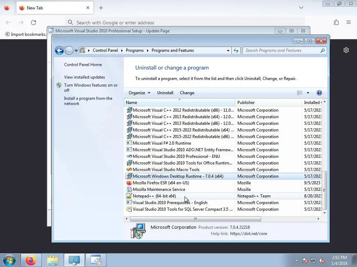Select Visual Studio 2010 ADO.NET Entity Framework icon
The height and width of the screenshot is (267, 357).
tap(129, 149)
